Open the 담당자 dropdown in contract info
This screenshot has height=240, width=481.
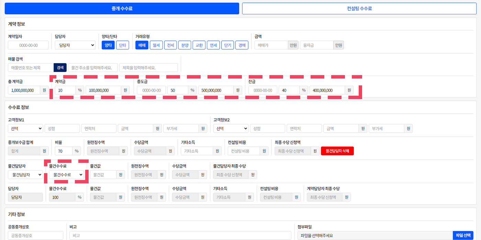[75, 45]
